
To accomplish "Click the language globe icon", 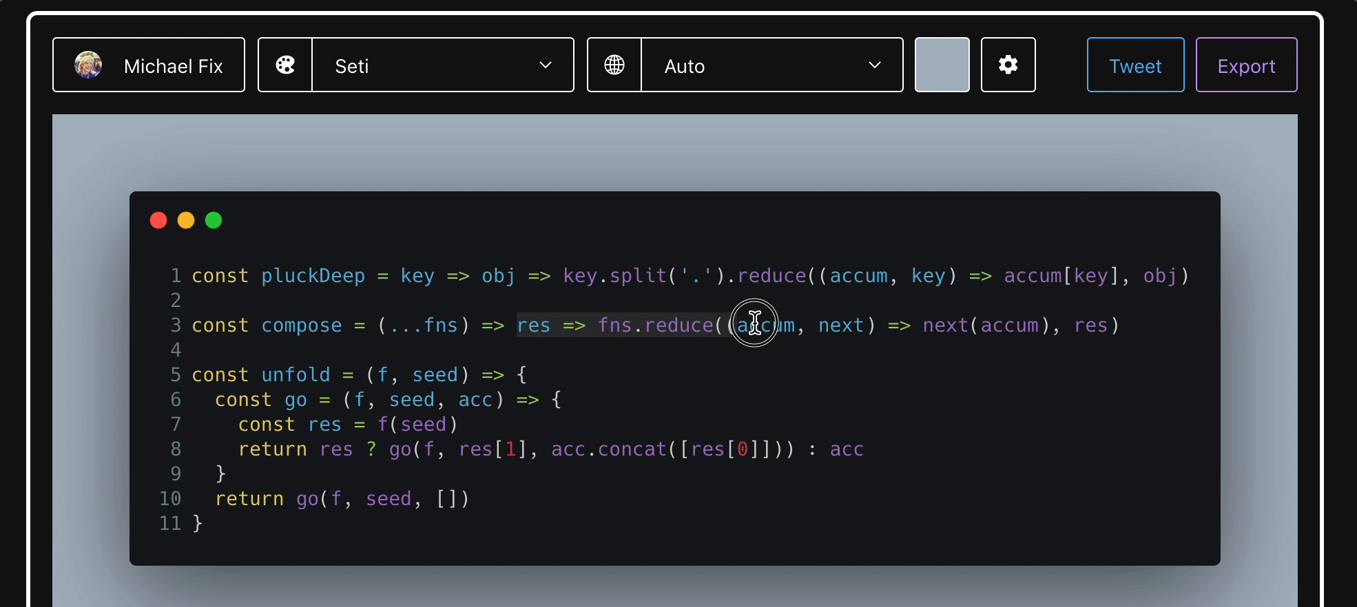I will [614, 65].
